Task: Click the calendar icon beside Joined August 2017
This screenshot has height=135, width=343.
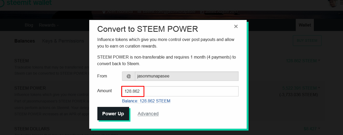Action: click(202, 12)
